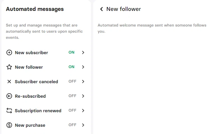Click the star icon for New follower
209x134 pixels.
(x=9, y=67)
